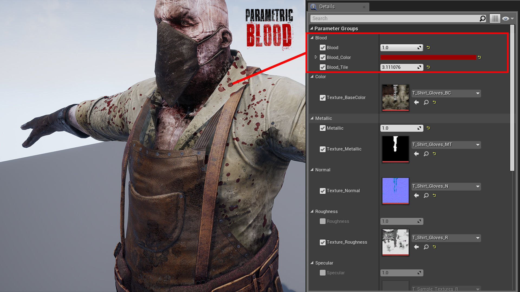Reset Metallic value to default arrow
Screen dimensions: 520x292
428,128
